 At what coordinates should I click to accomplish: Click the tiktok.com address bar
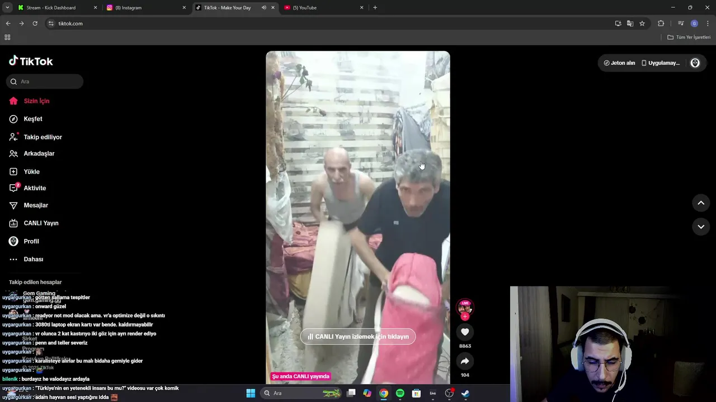pos(330,23)
